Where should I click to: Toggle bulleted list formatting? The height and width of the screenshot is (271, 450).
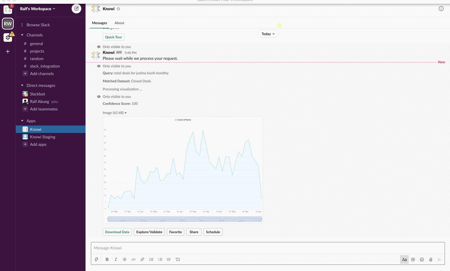click(160, 259)
